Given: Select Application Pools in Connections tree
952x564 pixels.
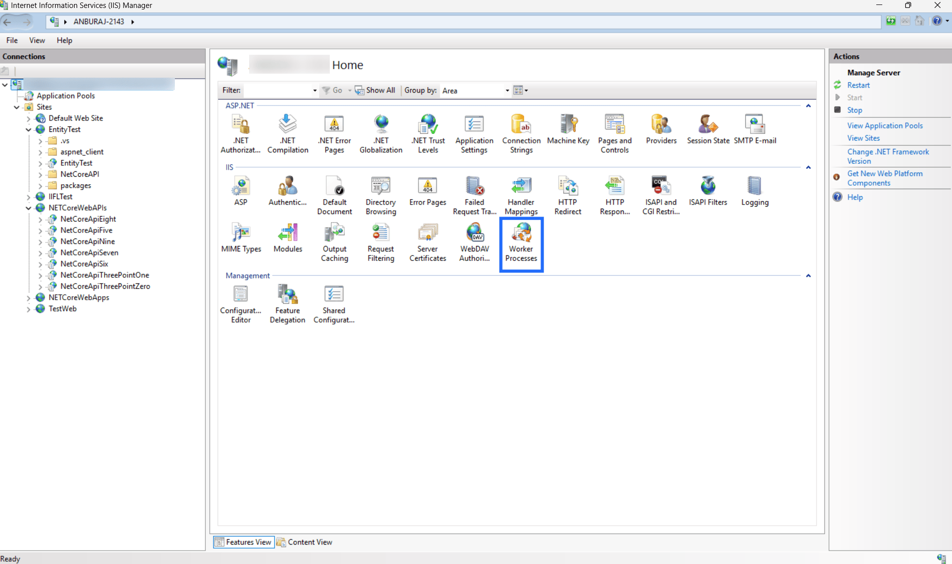Looking at the screenshot, I should click(65, 96).
